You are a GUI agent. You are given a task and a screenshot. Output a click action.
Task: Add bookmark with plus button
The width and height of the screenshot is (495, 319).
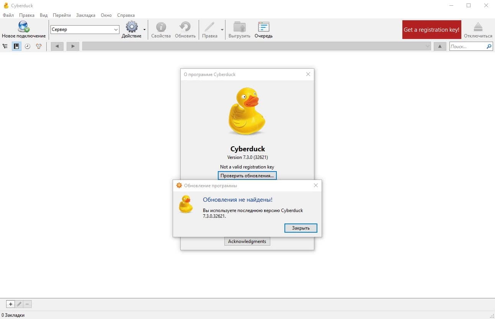11,304
